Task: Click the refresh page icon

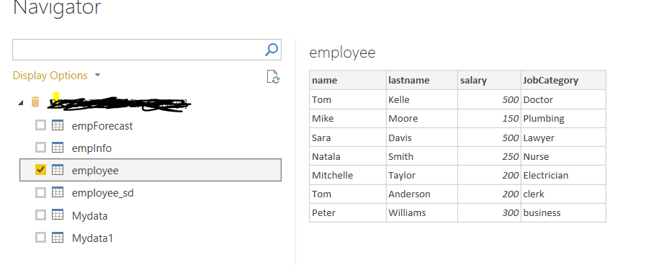Action: click(x=273, y=77)
